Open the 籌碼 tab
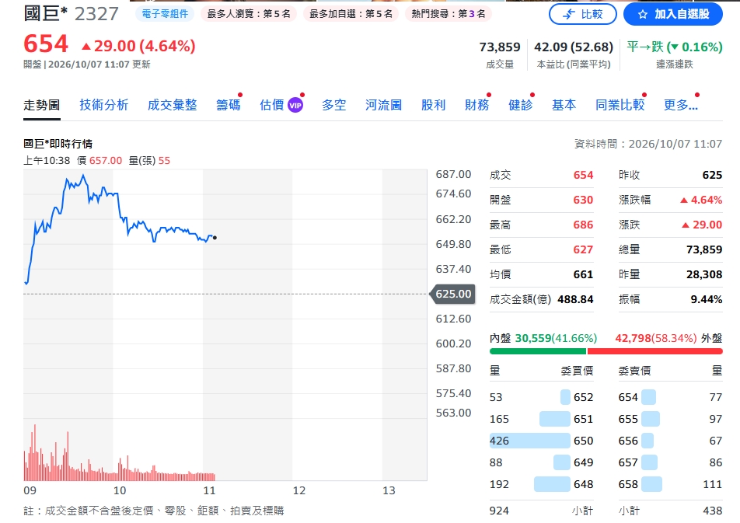Screen dimensions: 740x523 click(x=229, y=105)
